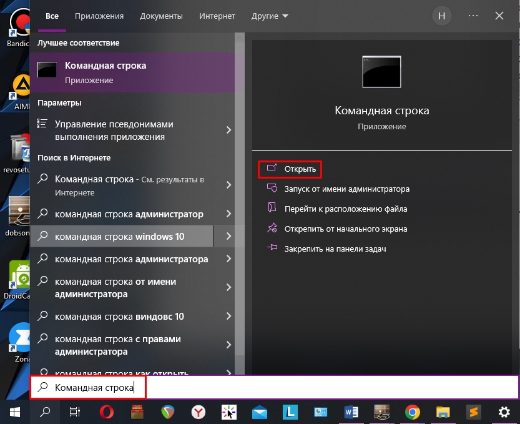520x424 pixels.
Task: Open the Mail app in taskbar
Action: click(260, 412)
